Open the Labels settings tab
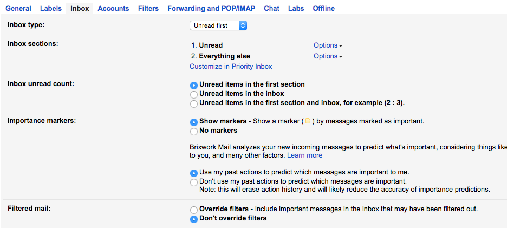507x228 pixels. [50, 9]
